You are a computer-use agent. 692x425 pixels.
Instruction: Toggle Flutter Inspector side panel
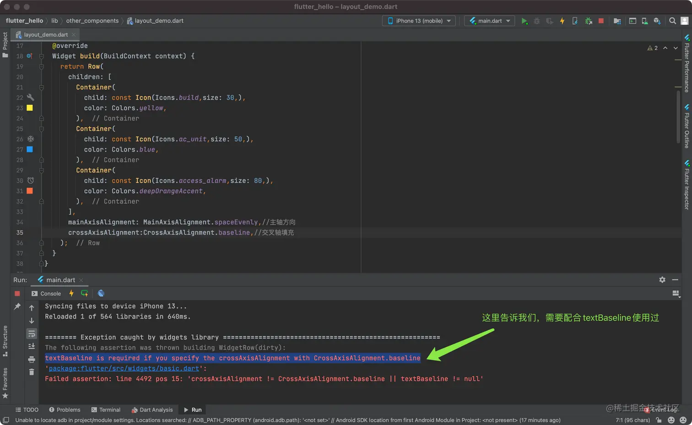coord(687,184)
